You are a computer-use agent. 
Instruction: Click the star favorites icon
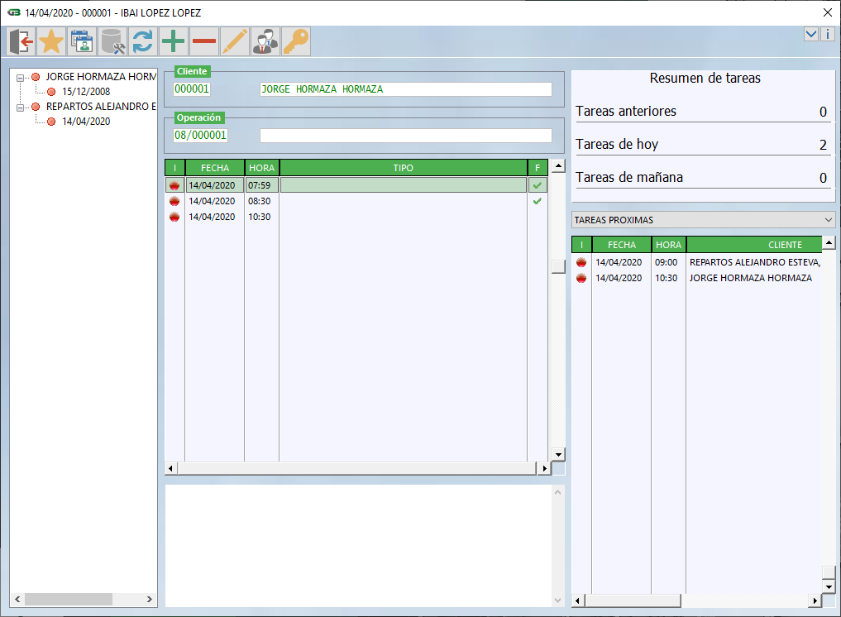(51, 41)
